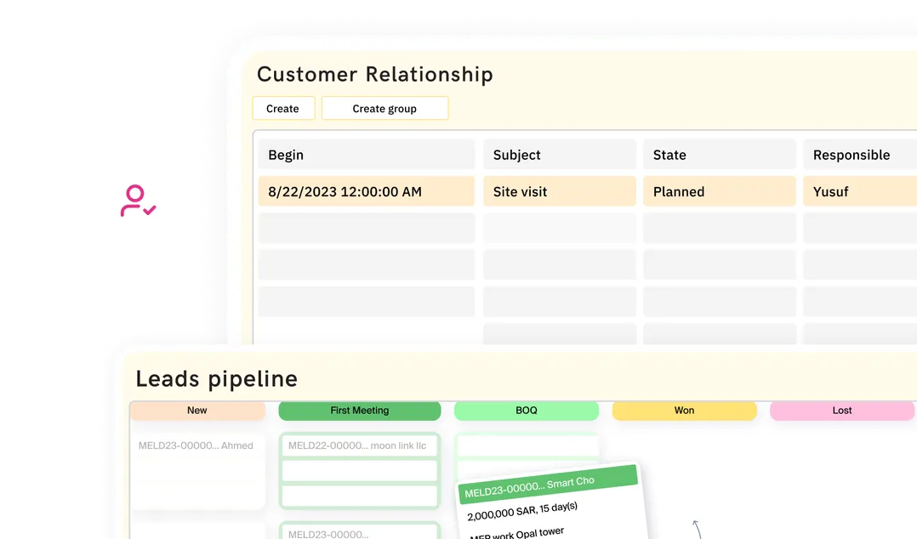Select the Responsible column header
The width and height of the screenshot is (917, 539).
[860, 155]
